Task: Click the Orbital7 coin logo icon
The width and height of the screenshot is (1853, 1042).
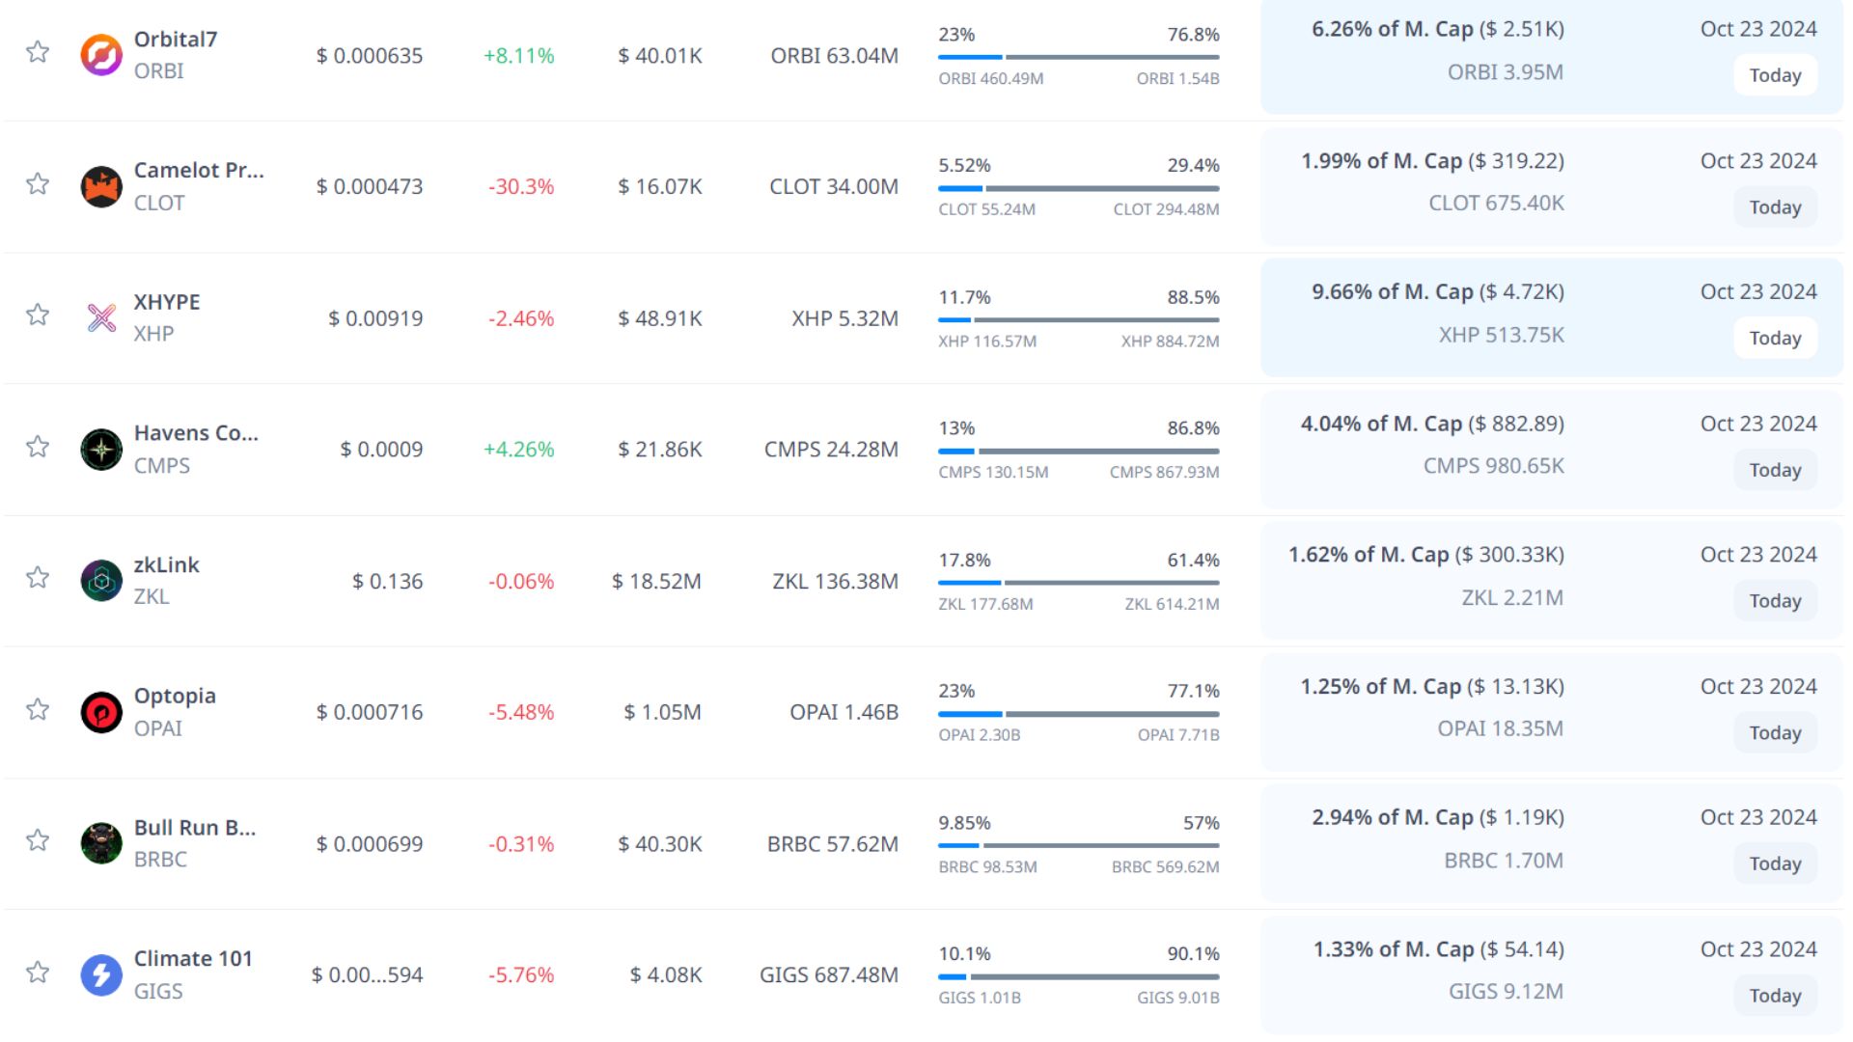Action: 100,55
